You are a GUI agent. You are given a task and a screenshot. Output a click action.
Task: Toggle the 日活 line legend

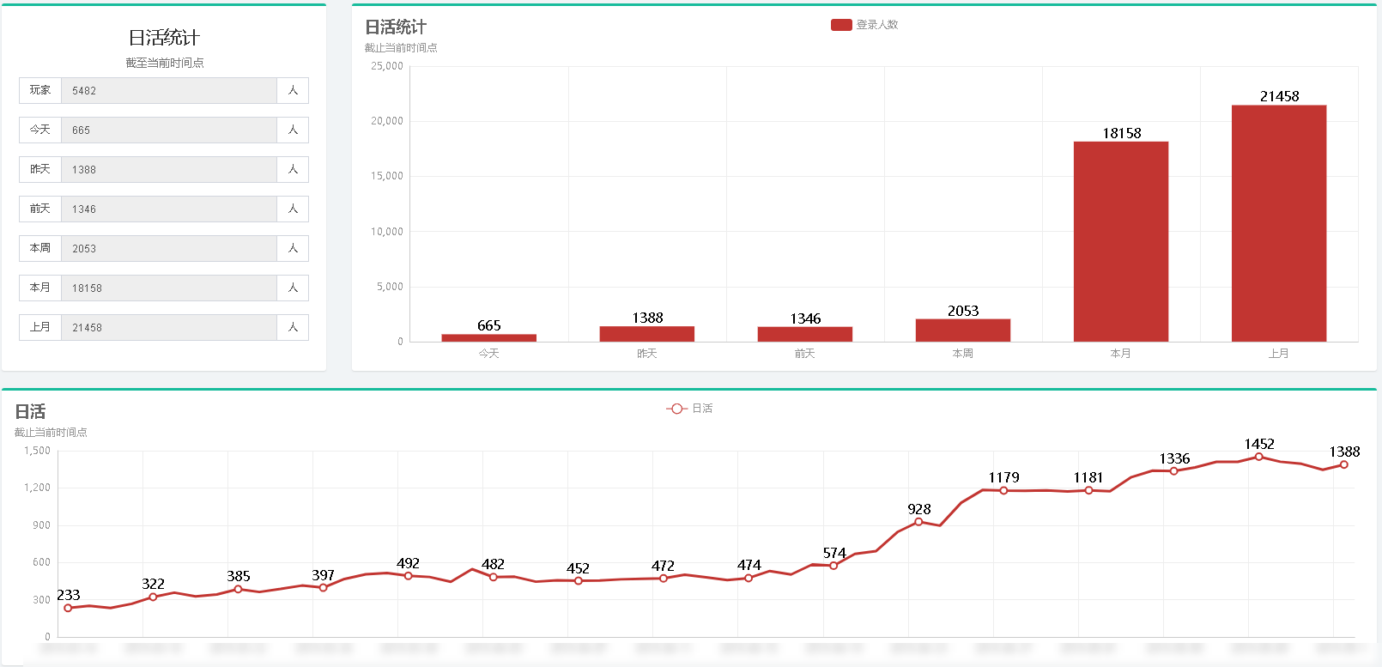point(689,409)
